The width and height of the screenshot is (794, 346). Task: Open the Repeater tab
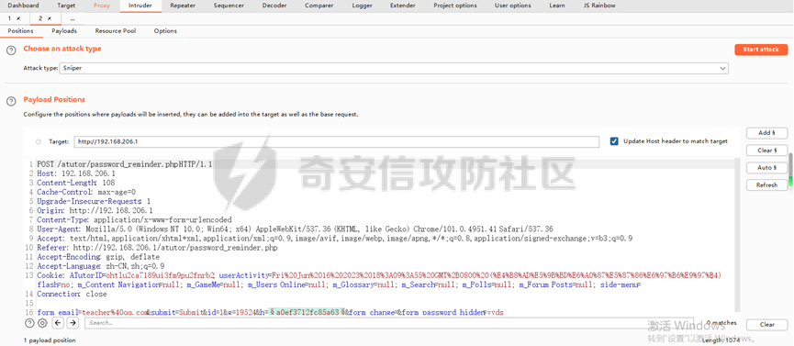tap(183, 6)
